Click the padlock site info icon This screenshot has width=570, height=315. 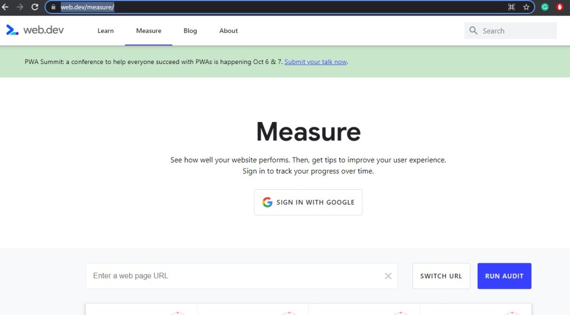point(53,7)
